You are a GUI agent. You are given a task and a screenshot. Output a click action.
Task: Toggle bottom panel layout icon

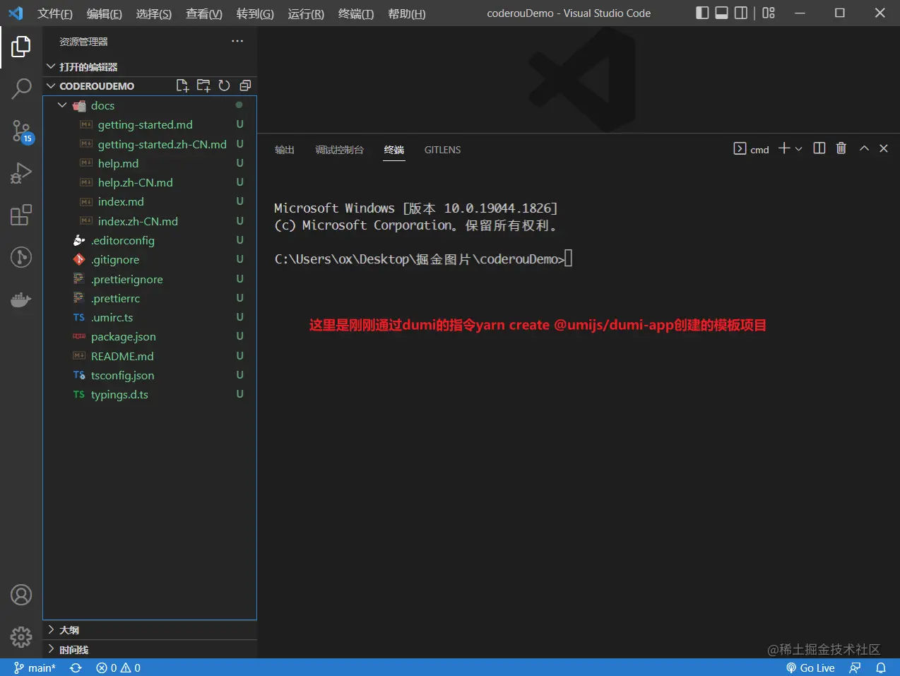[x=722, y=13]
